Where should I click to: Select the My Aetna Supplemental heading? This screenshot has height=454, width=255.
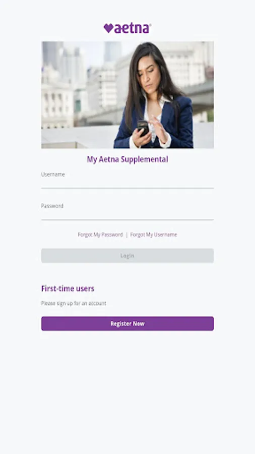pyautogui.click(x=127, y=159)
